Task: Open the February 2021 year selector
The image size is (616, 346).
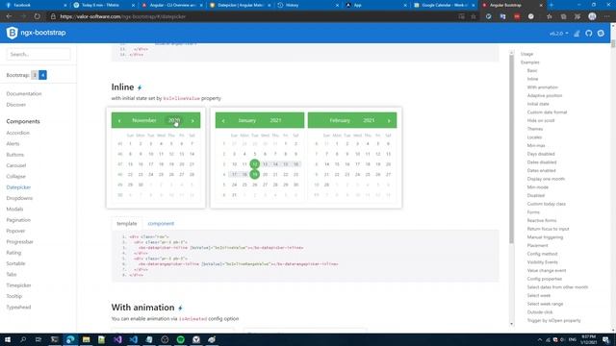Action: point(369,120)
